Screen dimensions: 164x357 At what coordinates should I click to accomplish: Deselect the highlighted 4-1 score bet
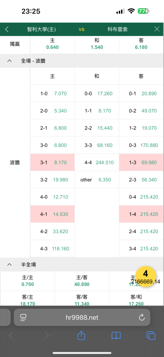52,214
